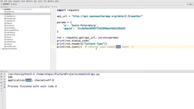Click the 'Saint-Petersburg' string in code
Image resolution: width=194 pixels, height=109 pixels.
point(84,25)
